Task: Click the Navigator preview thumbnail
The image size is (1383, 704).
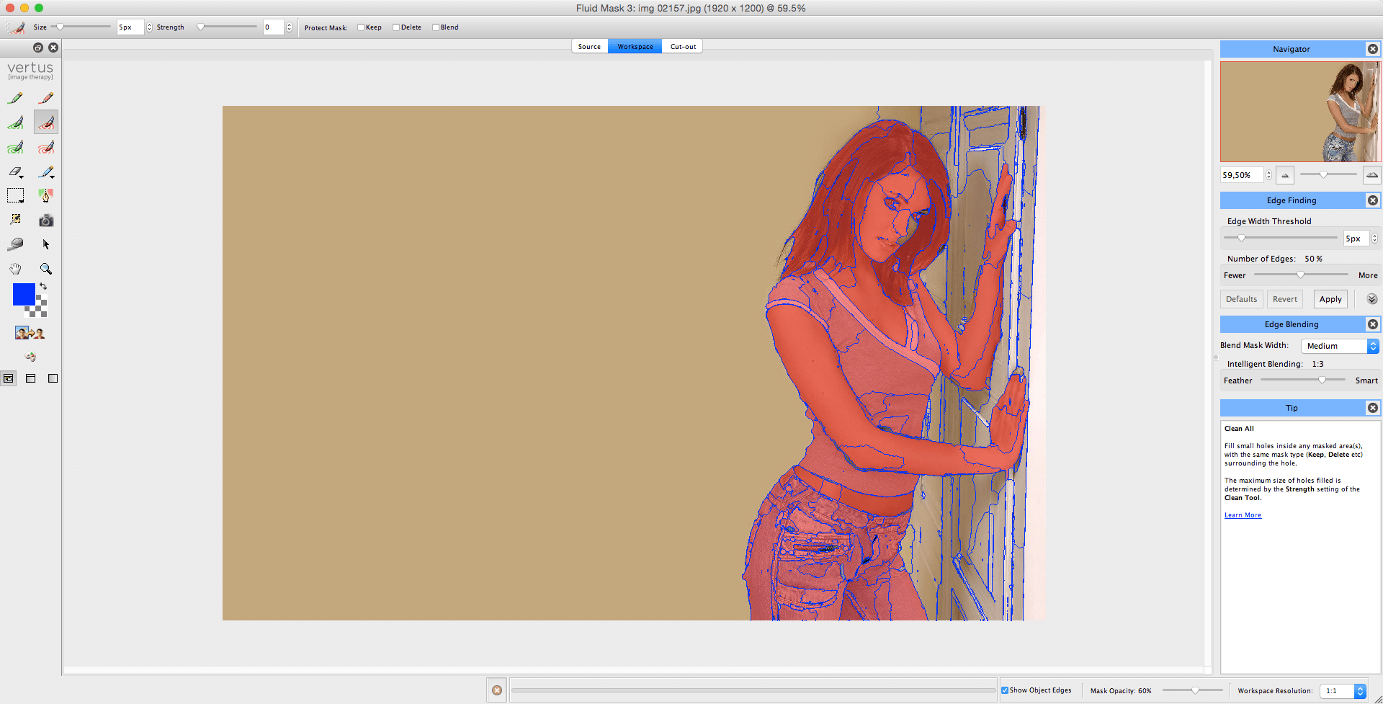Action: (x=1299, y=112)
